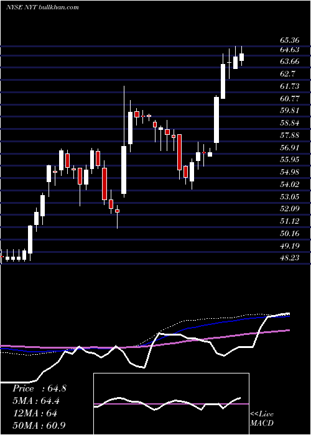
Task: Click the 62.7 price axis label
Action: pyautogui.click(x=287, y=74)
